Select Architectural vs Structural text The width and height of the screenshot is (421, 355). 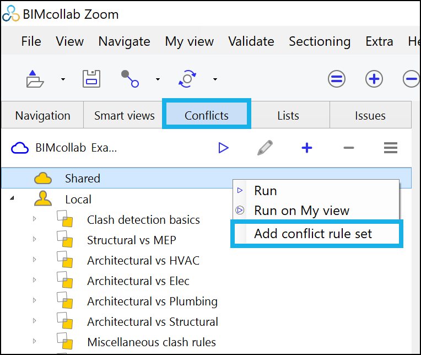click(153, 322)
